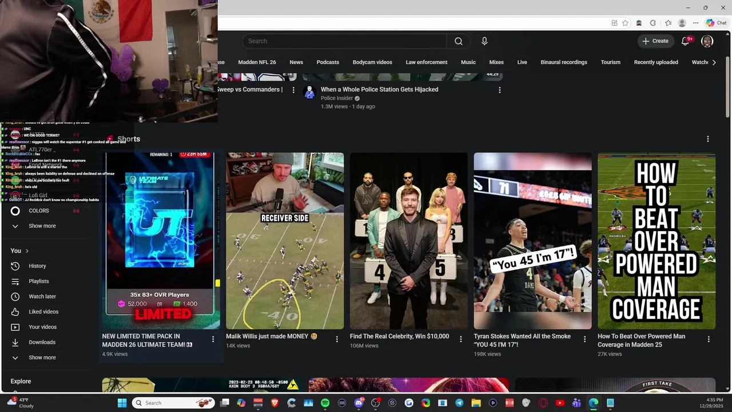Open the Police Insider channel link
732x412 pixels.
336,98
